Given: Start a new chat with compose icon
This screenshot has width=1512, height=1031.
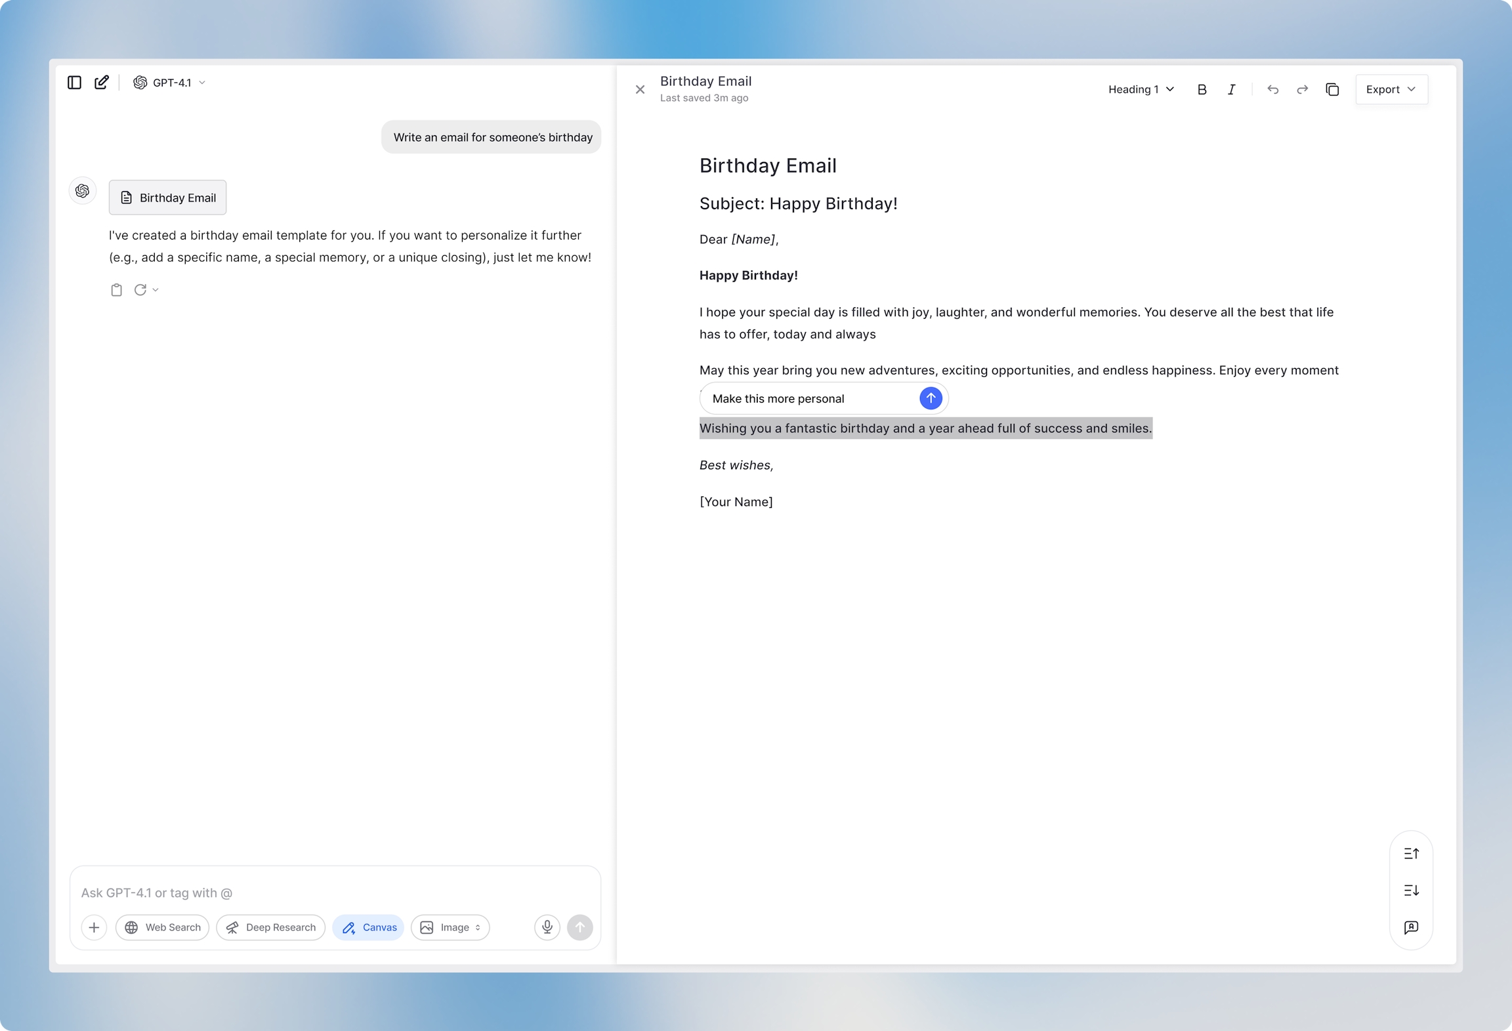Looking at the screenshot, I should (x=102, y=83).
